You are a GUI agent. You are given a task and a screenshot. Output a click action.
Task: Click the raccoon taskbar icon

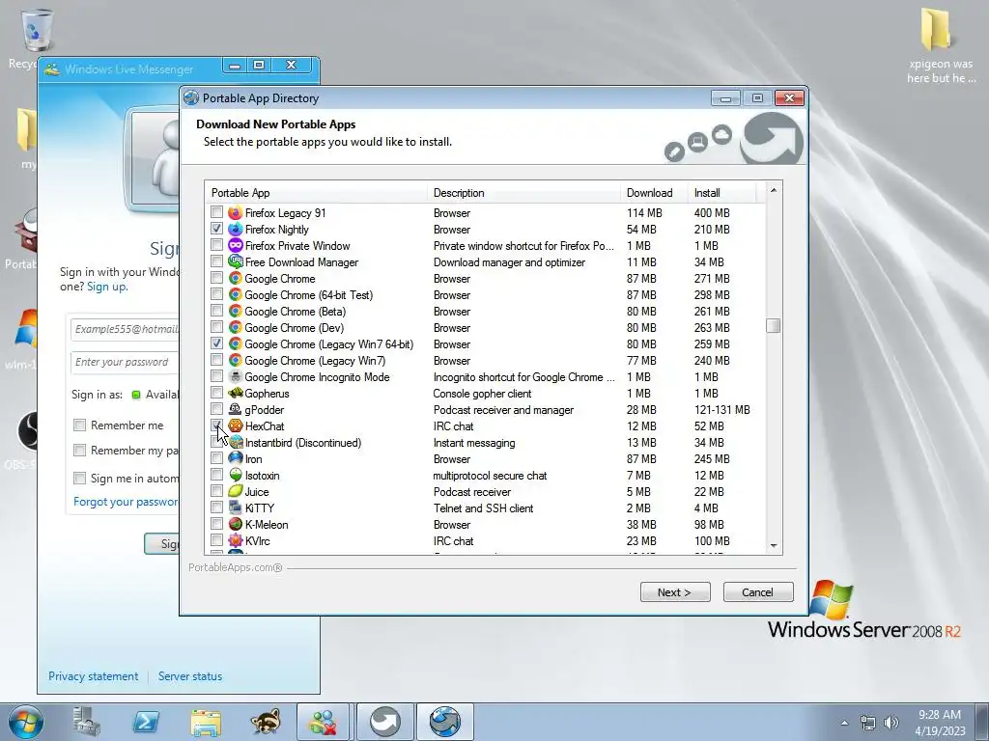click(265, 722)
